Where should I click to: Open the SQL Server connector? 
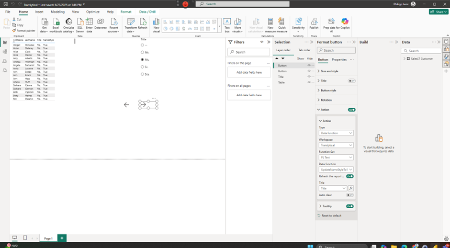(x=80, y=22)
